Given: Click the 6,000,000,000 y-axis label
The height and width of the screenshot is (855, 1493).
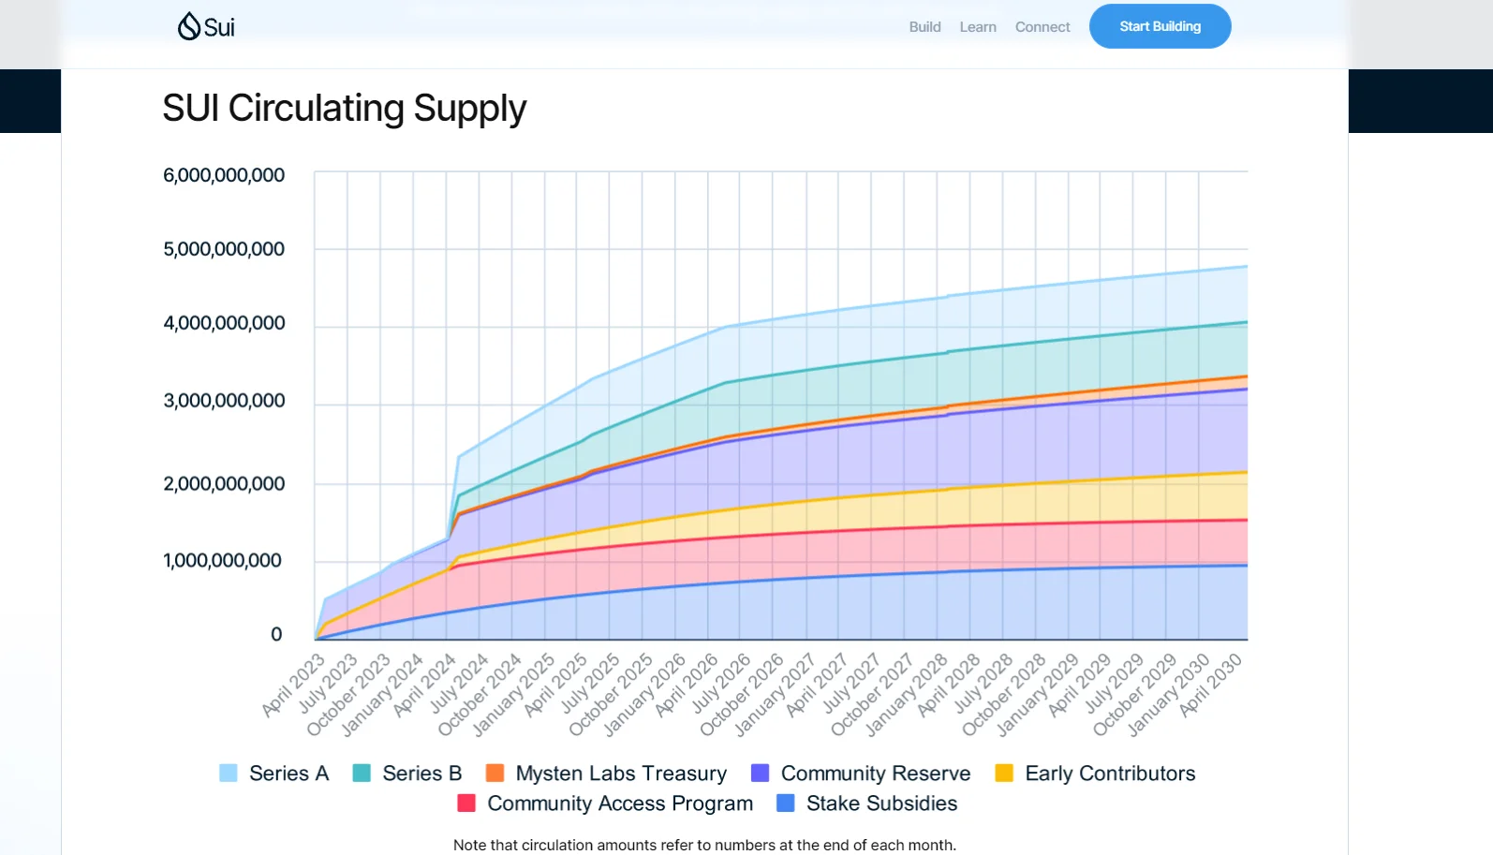Looking at the screenshot, I should pos(224,175).
